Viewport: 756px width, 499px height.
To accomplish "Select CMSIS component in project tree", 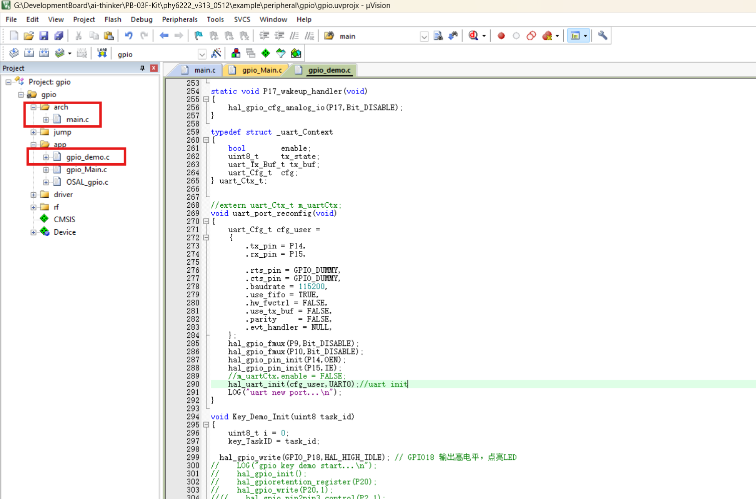I will pyautogui.click(x=65, y=220).
